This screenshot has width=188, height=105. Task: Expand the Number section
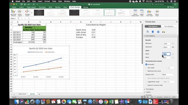click(145, 95)
